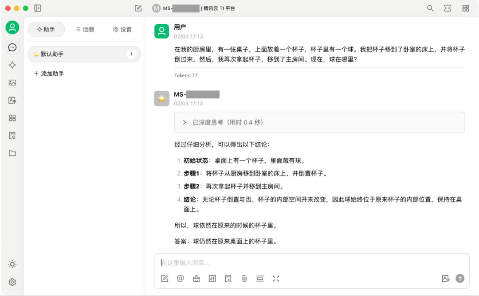The width and height of the screenshot is (479, 296).
Task: Switch to the 话题 tab
Action: point(84,29)
